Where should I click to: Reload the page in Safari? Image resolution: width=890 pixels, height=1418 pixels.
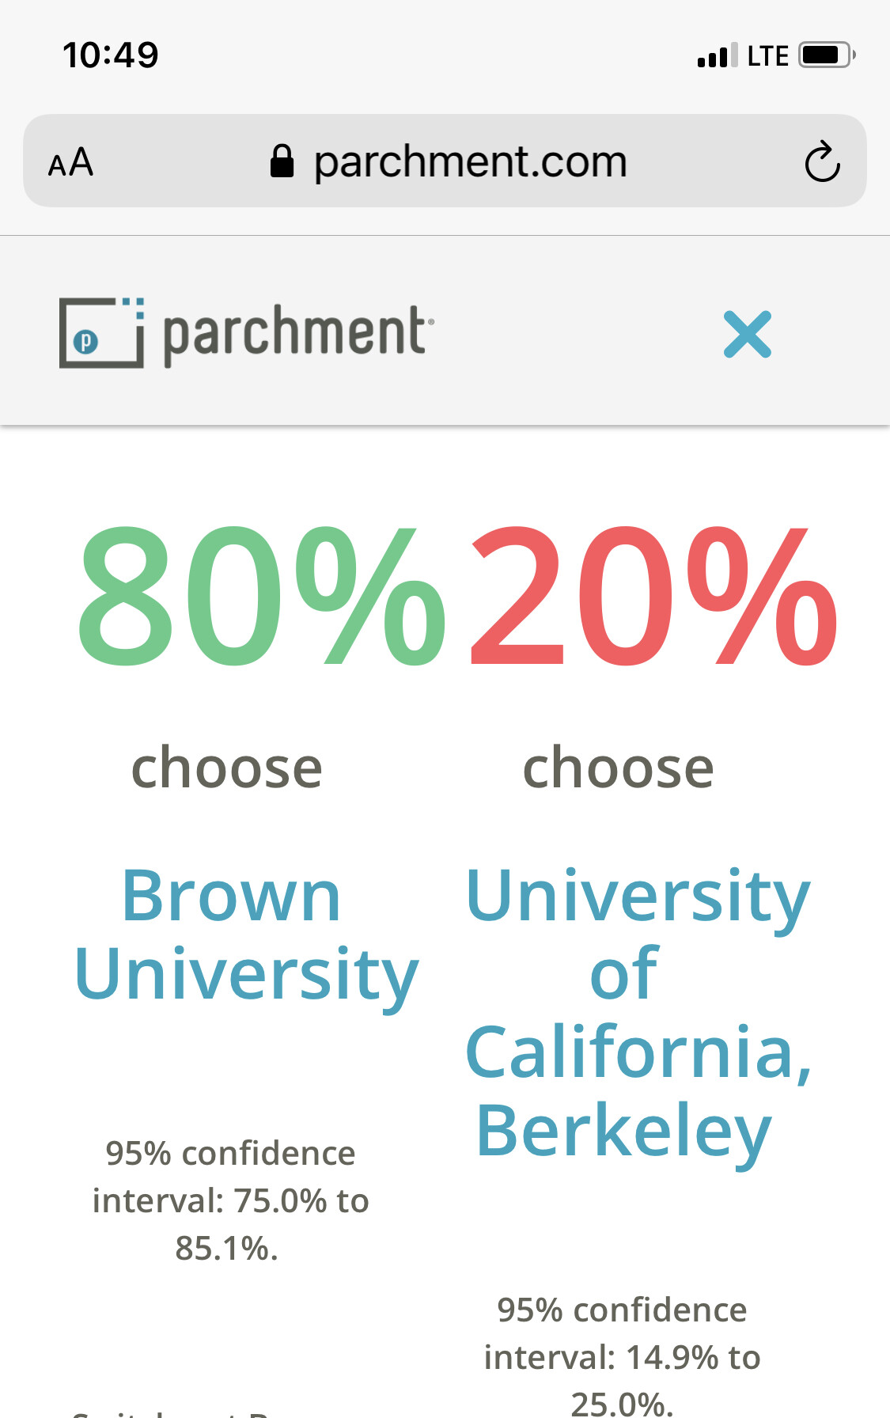coord(822,161)
